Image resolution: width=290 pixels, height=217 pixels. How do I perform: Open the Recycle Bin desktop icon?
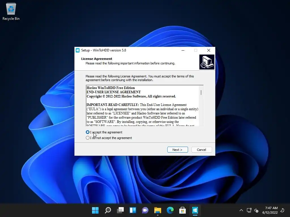coord(11,12)
